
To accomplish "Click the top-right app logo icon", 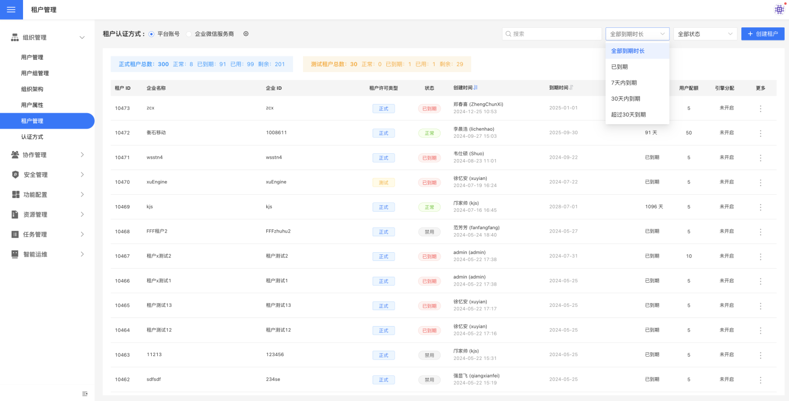I will point(779,9).
